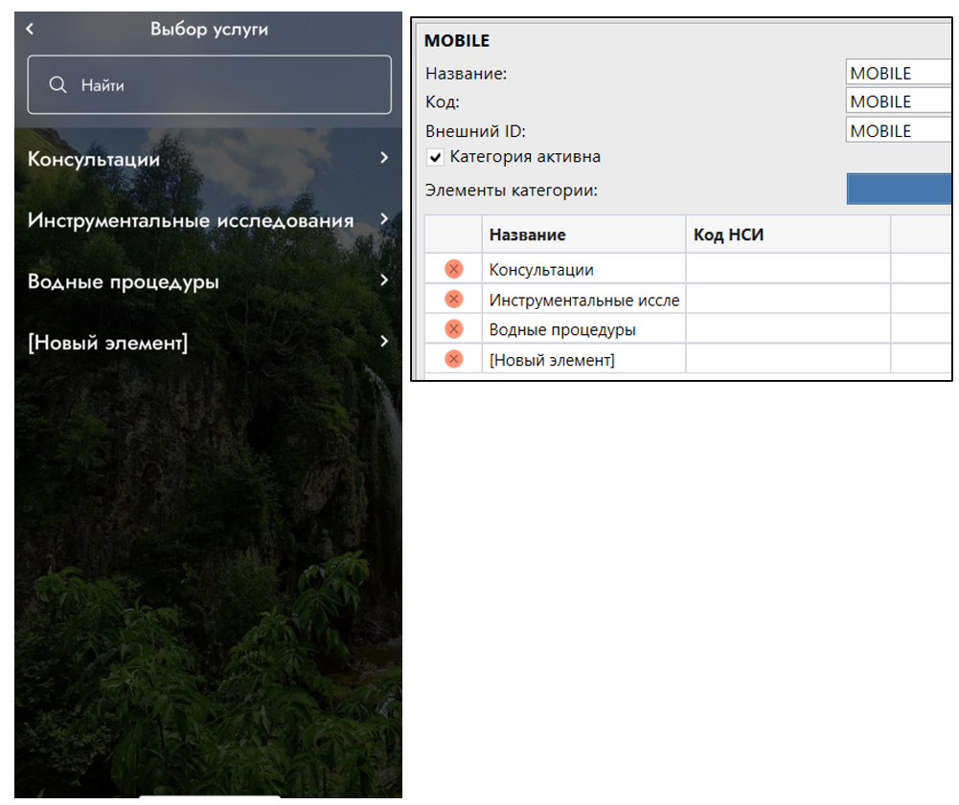
Task: Expand Консультации using its chevron
Action: (x=383, y=158)
